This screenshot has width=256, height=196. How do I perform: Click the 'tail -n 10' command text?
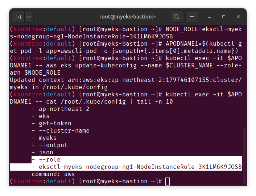(x=155, y=102)
